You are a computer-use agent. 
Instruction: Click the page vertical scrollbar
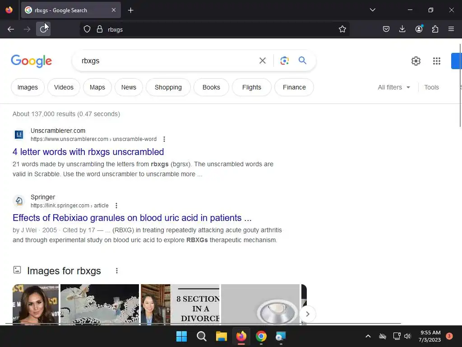(460, 85)
